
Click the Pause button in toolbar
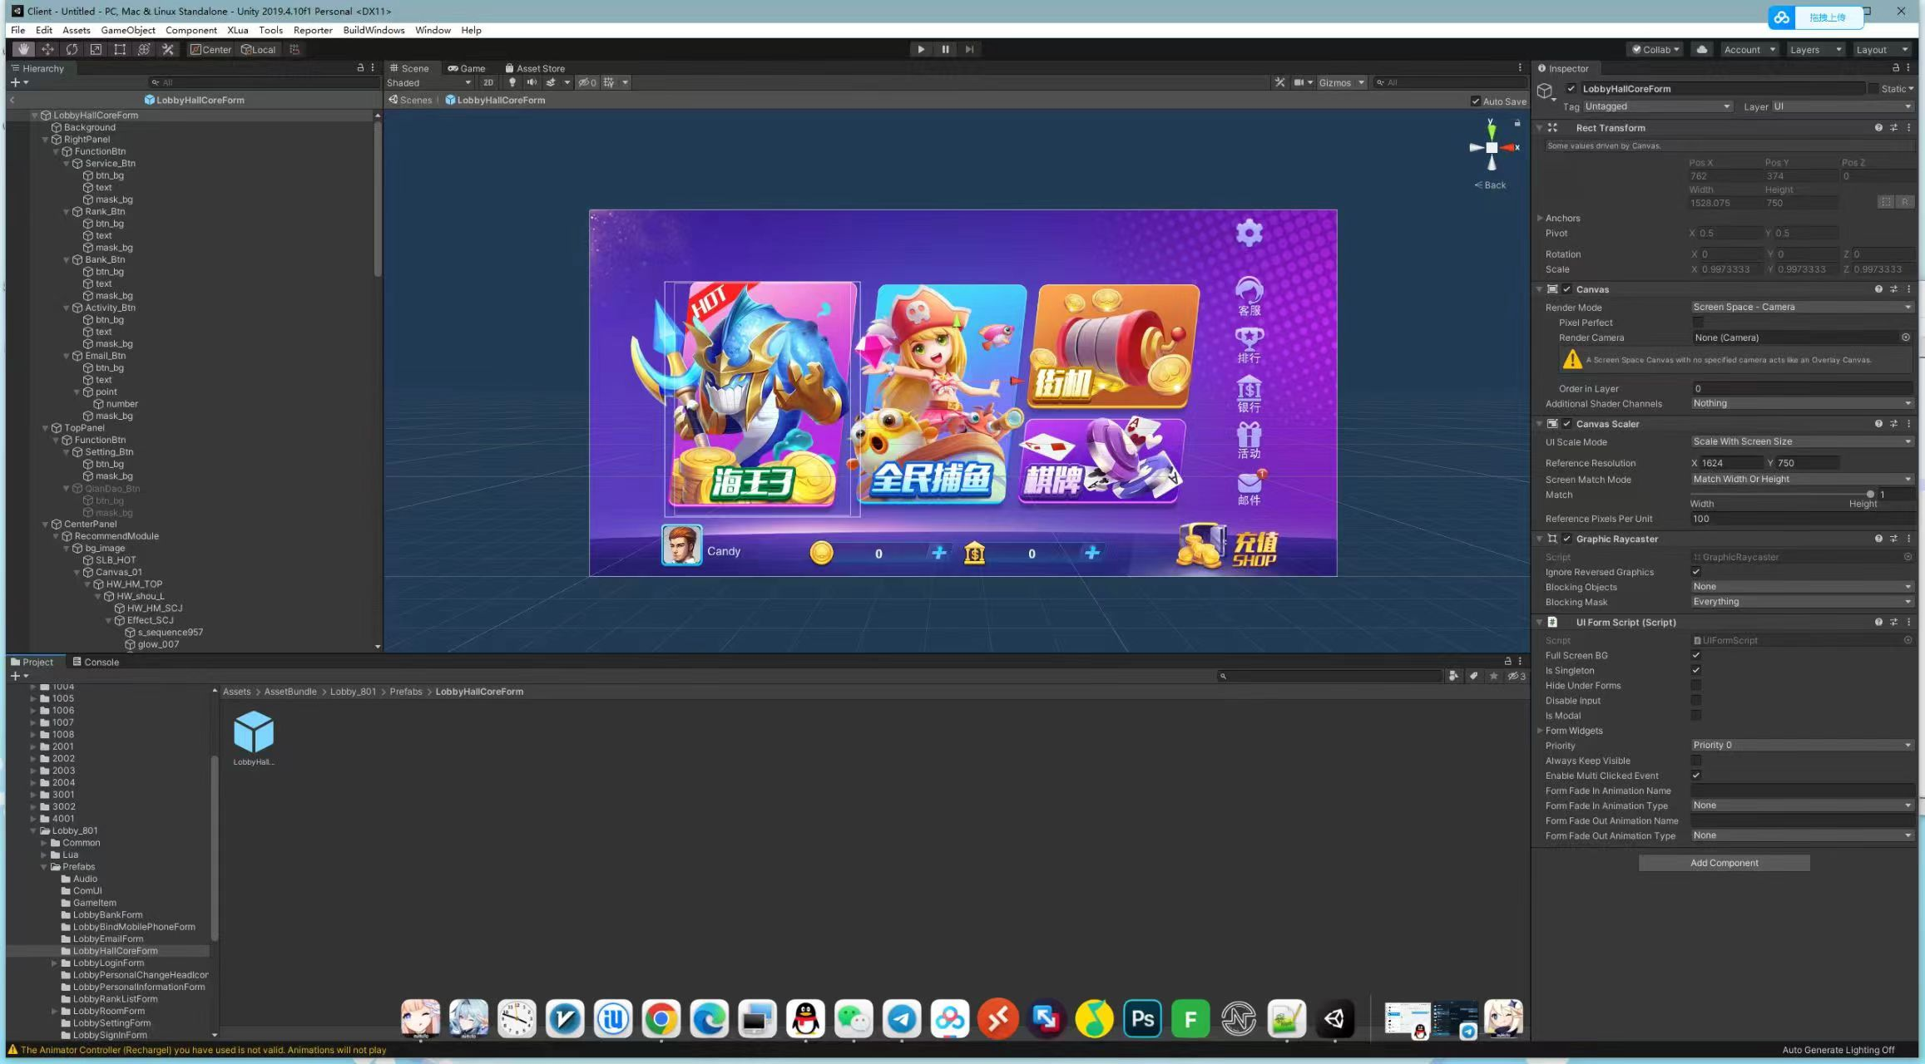[x=943, y=50]
